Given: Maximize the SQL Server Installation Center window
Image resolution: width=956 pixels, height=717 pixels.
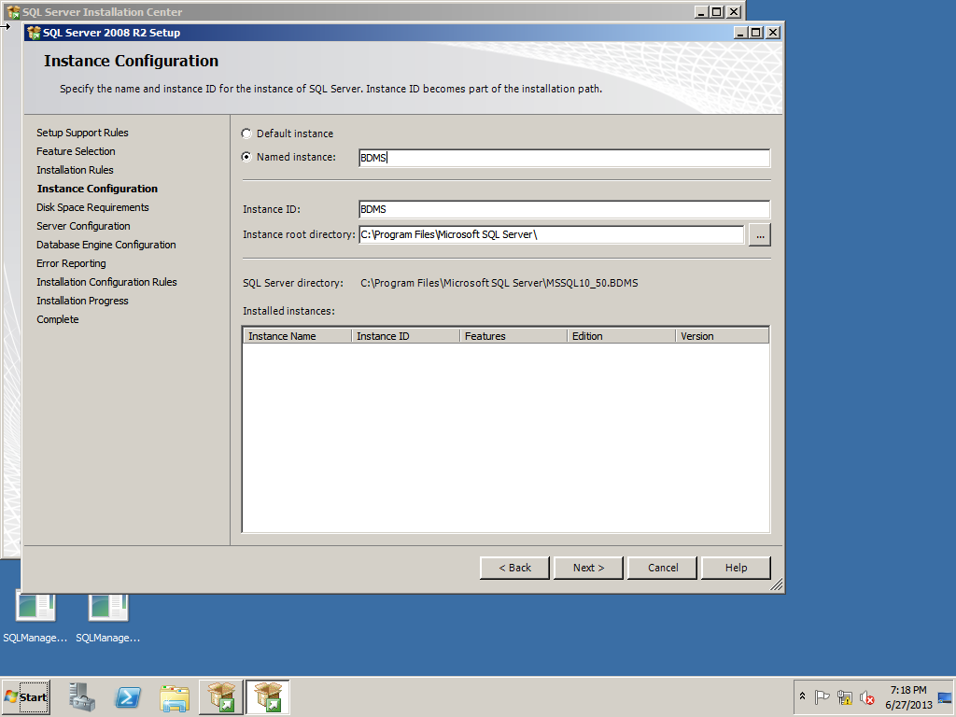Looking at the screenshot, I should click(x=718, y=12).
